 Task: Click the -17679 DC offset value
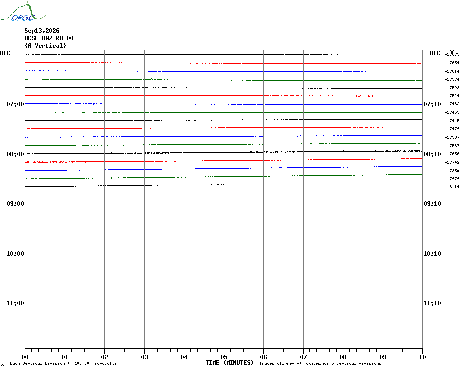pyautogui.click(x=452, y=54)
